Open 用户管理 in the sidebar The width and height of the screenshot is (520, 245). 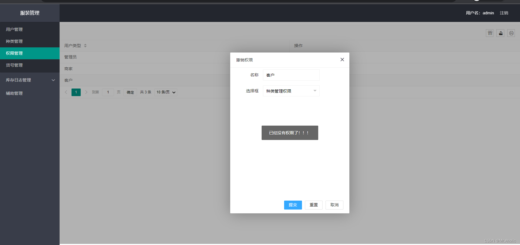tap(30, 29)
